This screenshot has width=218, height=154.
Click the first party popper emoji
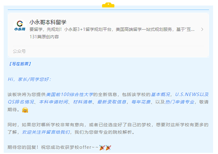(102, 147)
